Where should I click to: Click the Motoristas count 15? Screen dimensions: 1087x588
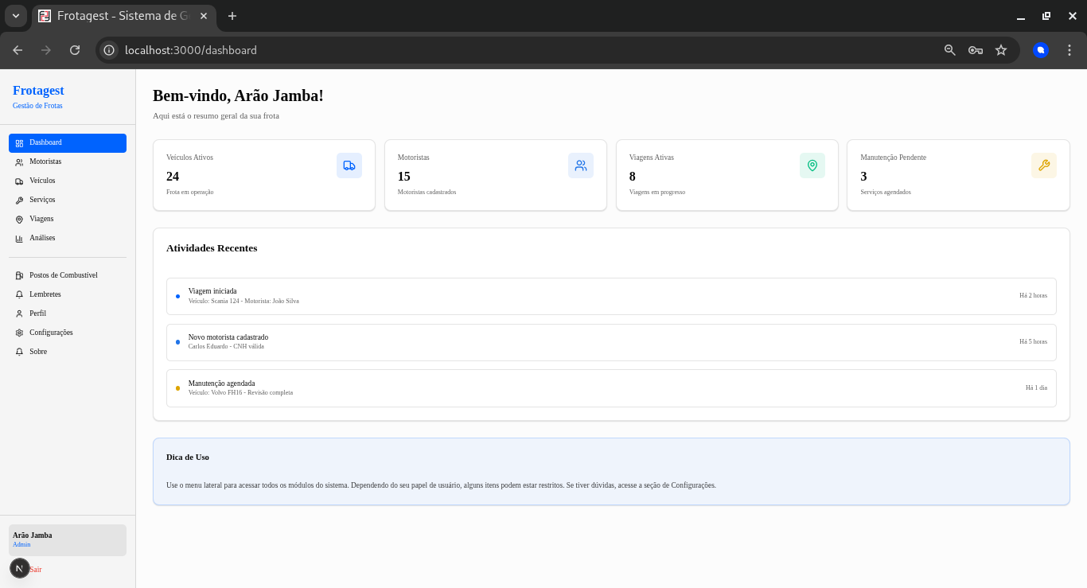[x=404, y=177]
